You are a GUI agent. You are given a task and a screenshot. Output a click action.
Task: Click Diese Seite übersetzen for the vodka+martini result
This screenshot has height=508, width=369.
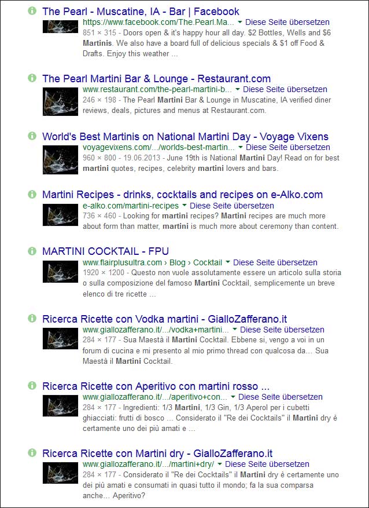click(282, 330)
